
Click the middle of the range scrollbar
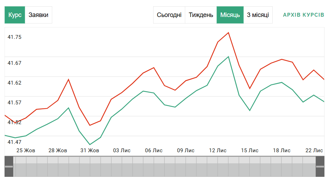(x=164, y=167)
